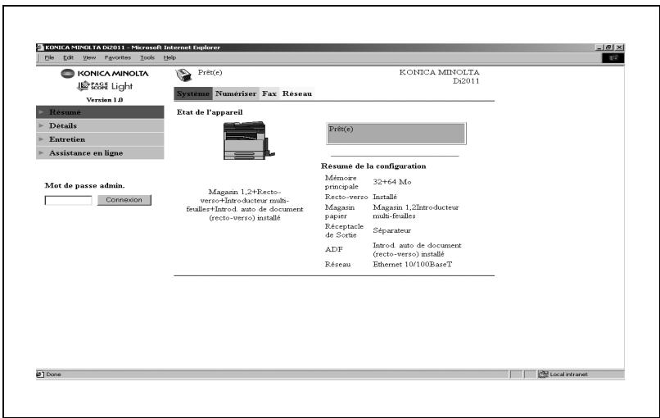Select the Résumé sidebar item
This screenshot has height=418, width=660.
100,112
